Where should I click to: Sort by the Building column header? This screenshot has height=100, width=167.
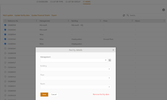tap(75, 21)
